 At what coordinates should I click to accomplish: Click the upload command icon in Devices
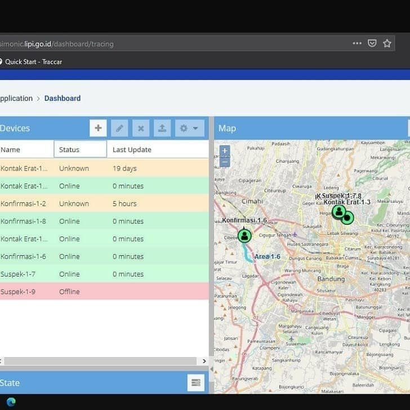click(x=162, y=128)
